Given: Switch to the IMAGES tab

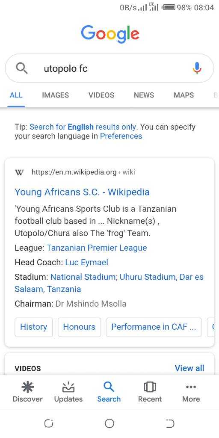Looking at the screenshot, I should [55, 95].
